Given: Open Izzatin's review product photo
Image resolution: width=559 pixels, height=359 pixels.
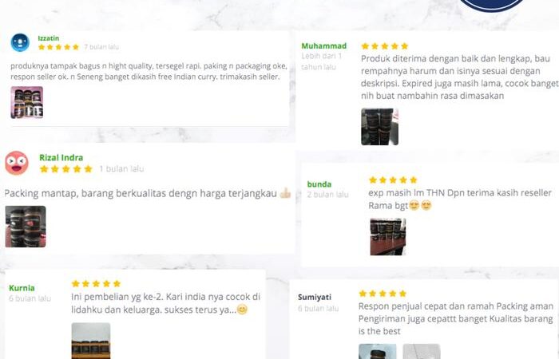Looking at the screenshot, I should (x=26, y=102).
